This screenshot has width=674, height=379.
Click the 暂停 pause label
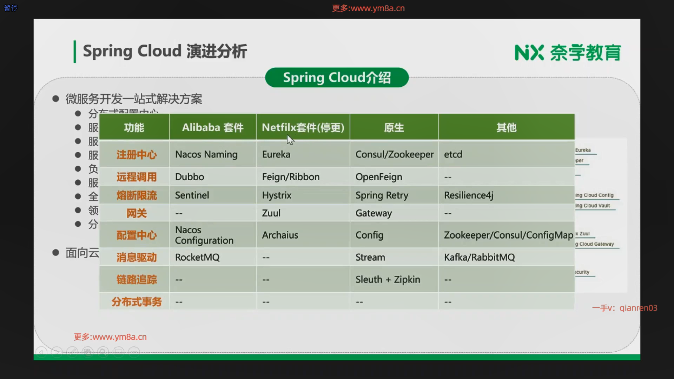coord(11,8)
